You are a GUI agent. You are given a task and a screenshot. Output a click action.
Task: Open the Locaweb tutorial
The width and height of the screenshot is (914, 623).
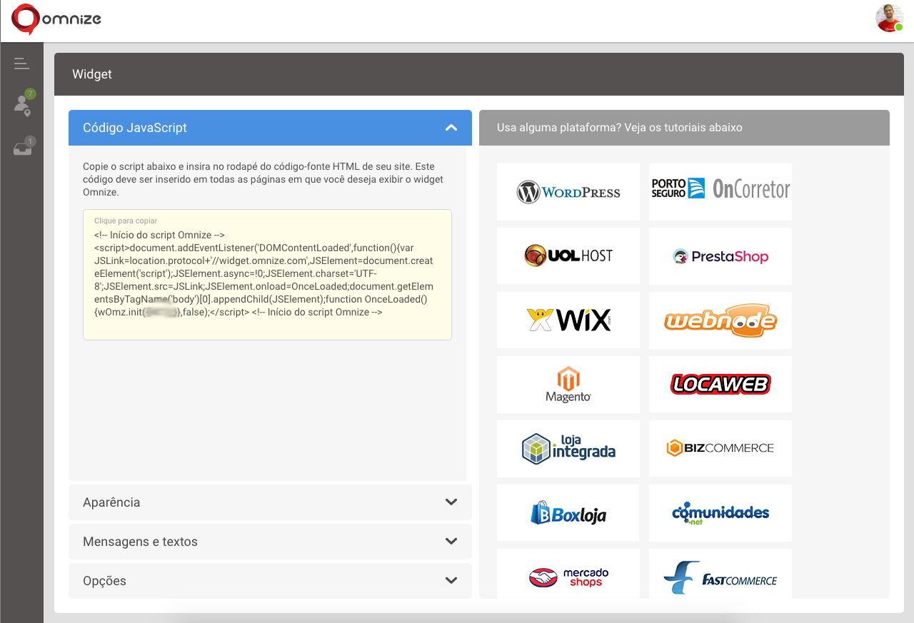(720, 384)
